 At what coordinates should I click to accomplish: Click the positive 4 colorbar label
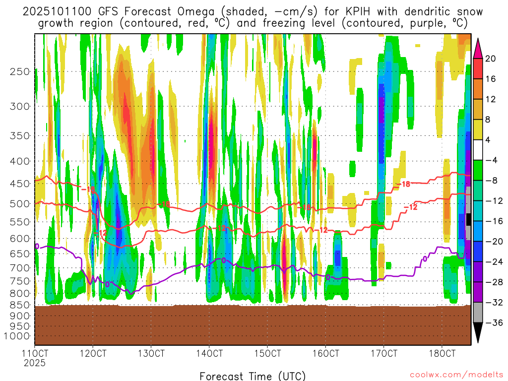[x=488, y=140]
